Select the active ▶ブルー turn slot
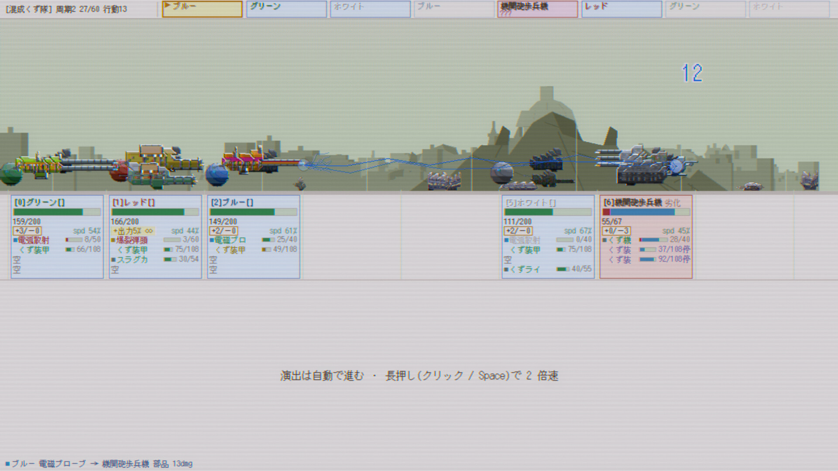Screen dimensions: 838x471 pos(202,9)
